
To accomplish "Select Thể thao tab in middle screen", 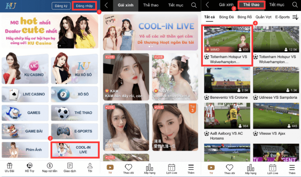I will click(x=151, y=5).
